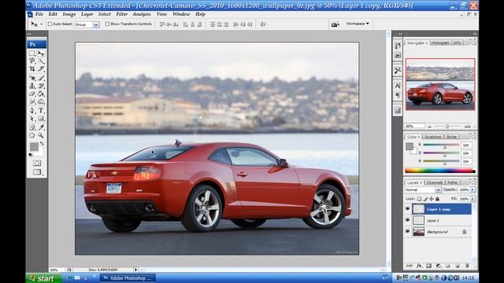Open the Image menu
The width and height of the screenshot is (504, 283).
pos(69,14)
